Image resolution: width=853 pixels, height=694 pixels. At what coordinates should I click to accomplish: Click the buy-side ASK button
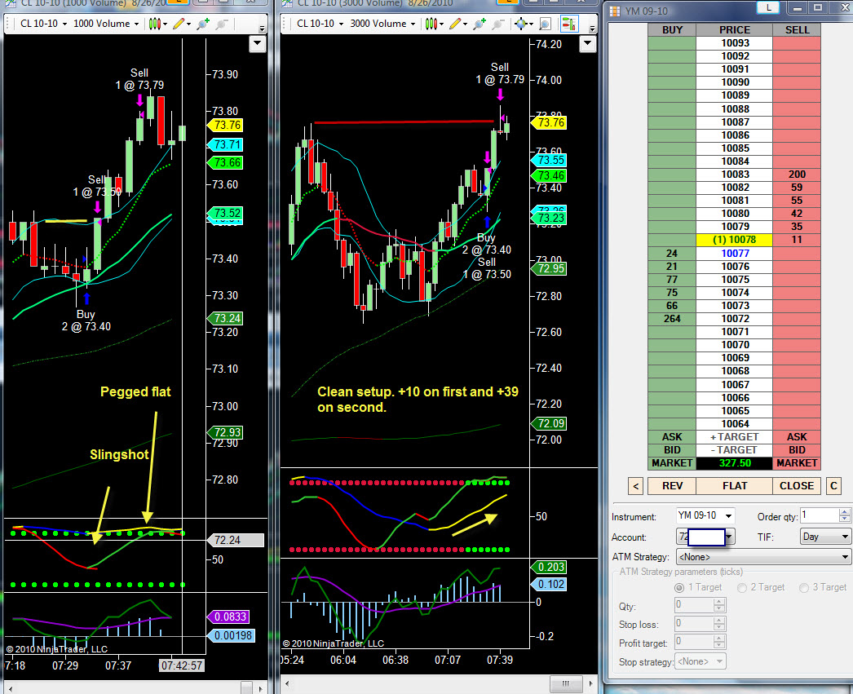coord(672,437)
